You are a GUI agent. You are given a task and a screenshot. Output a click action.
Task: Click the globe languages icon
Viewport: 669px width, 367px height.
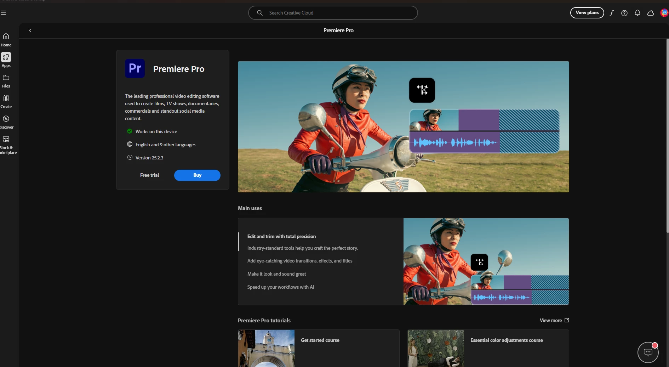[130, 144]
